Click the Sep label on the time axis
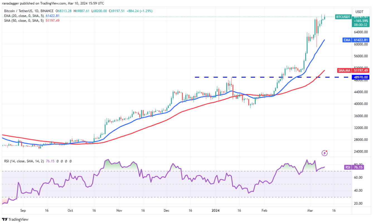373x223 pixels. click(x=23, y=211)
